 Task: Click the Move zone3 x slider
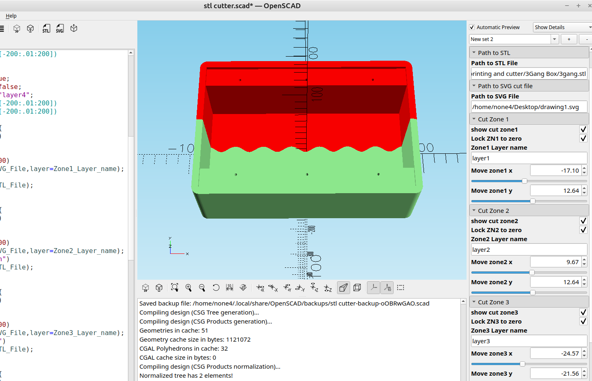click(x=529, y=364)
